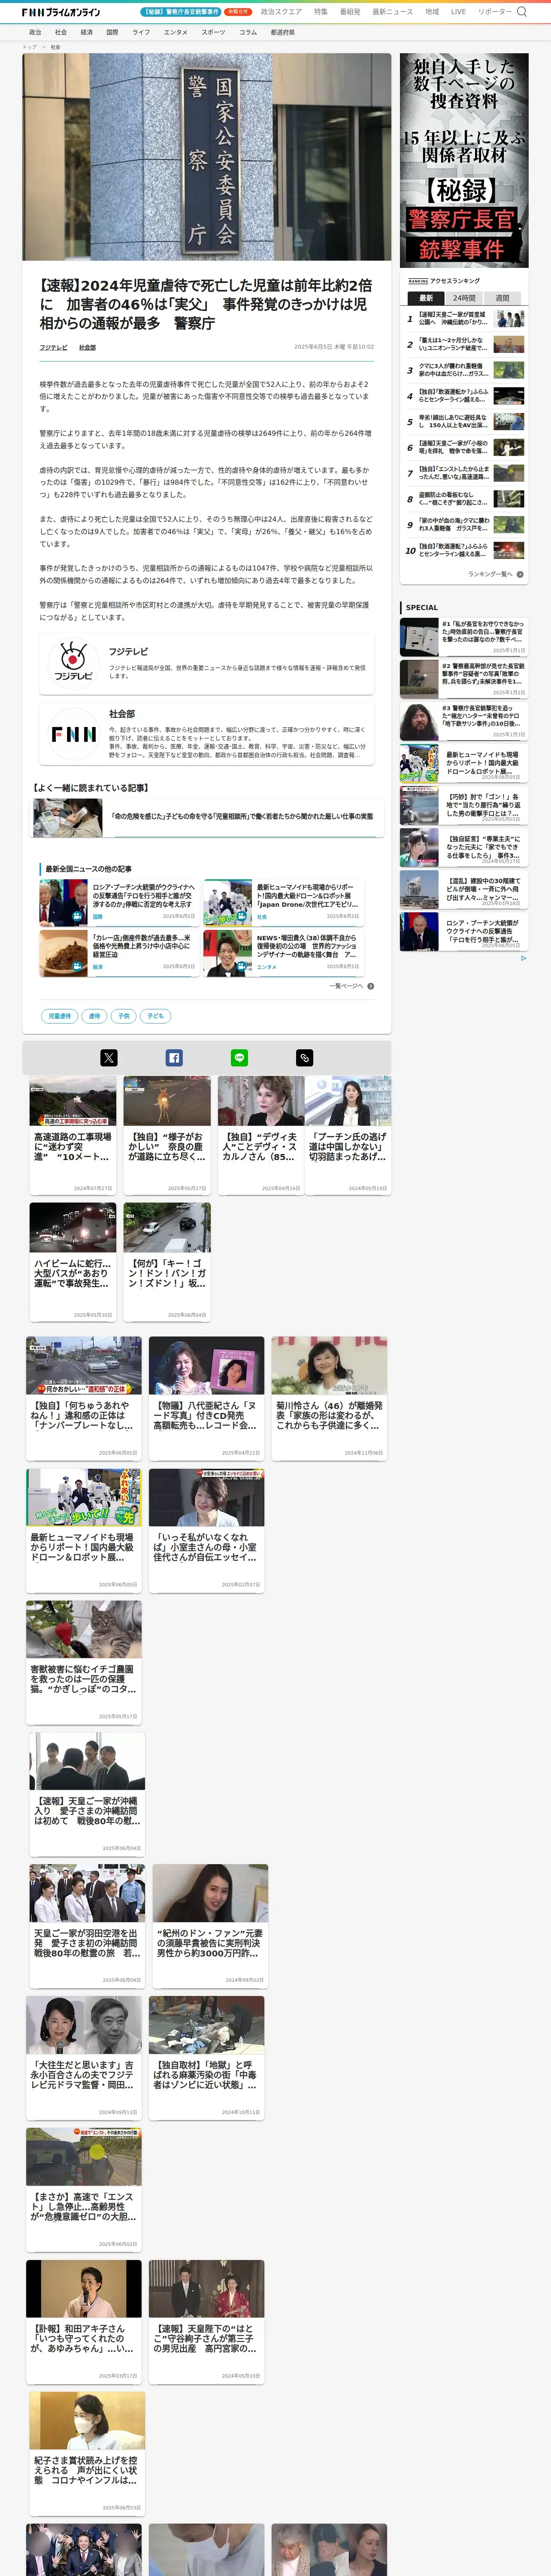Open card 紀子さま賞状読み上げを控えられる
This screenshot has height=2576, width=551.
pyautogui.click(x=87, y=2454)
